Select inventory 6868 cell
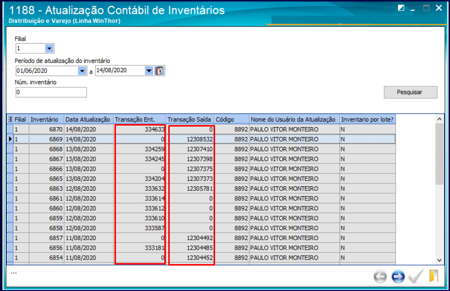The image size is (450, 291). coord(46,149)
